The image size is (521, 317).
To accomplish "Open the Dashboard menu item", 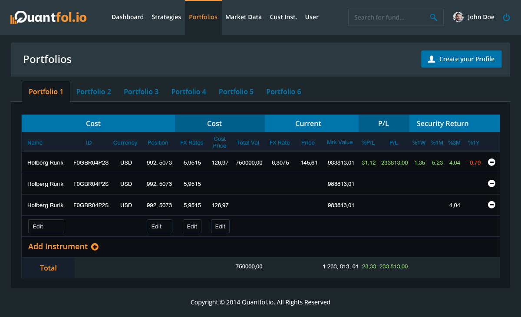I will click(x=128, y=17).
